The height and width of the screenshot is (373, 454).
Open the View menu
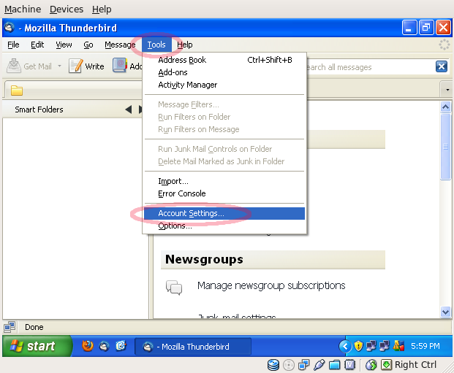64,45
